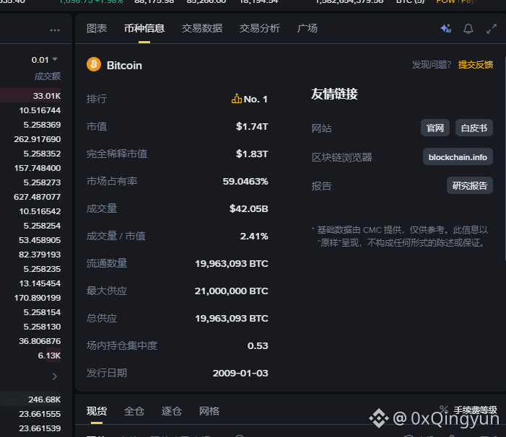This screenshot has height=437, width=506.
Task: Click order book value 170.890199
Action: [x=38, y=298]
